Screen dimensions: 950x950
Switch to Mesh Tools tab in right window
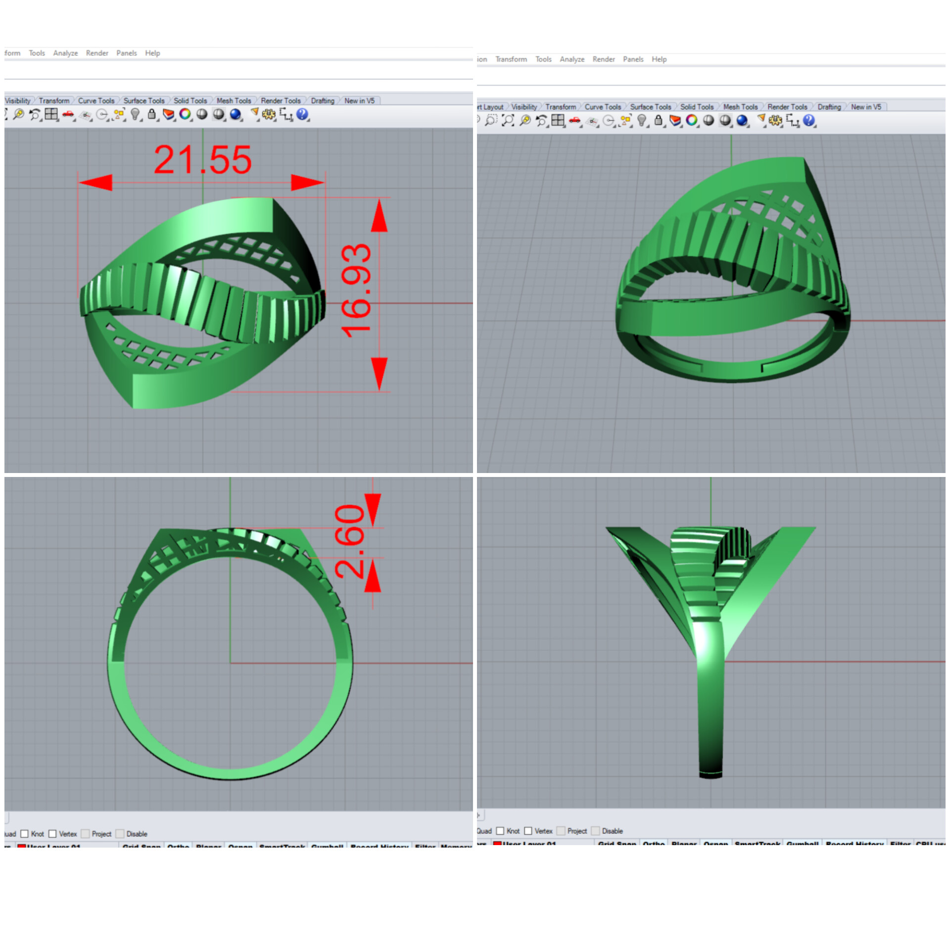pyautogui.click(x=740, y=107)
